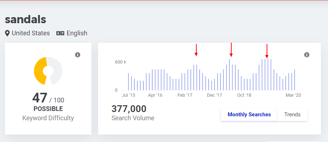Click the language translate icon beside English
Screen dimensions: 328x142
[x=60, y=33]
